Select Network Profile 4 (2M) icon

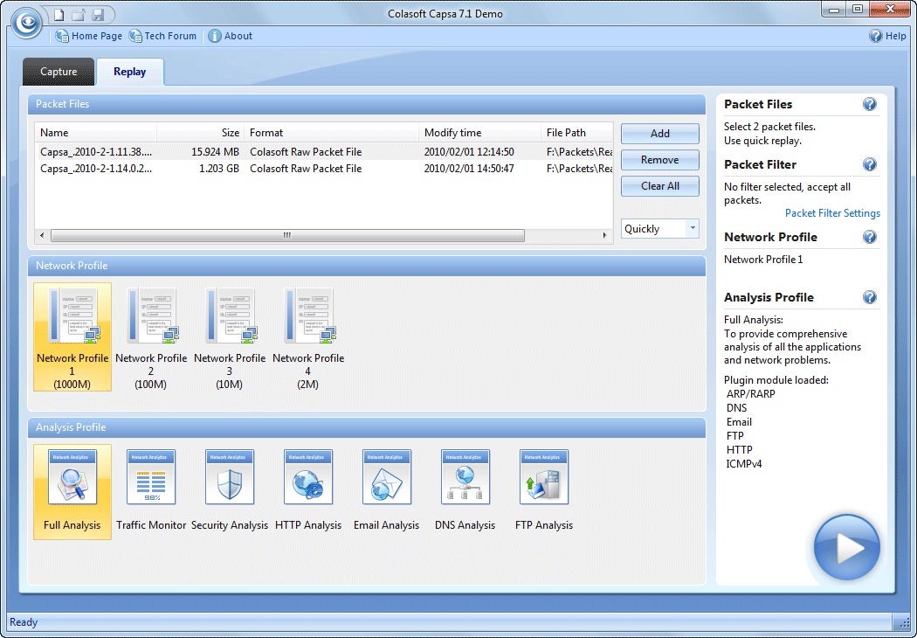coord(308,316)
